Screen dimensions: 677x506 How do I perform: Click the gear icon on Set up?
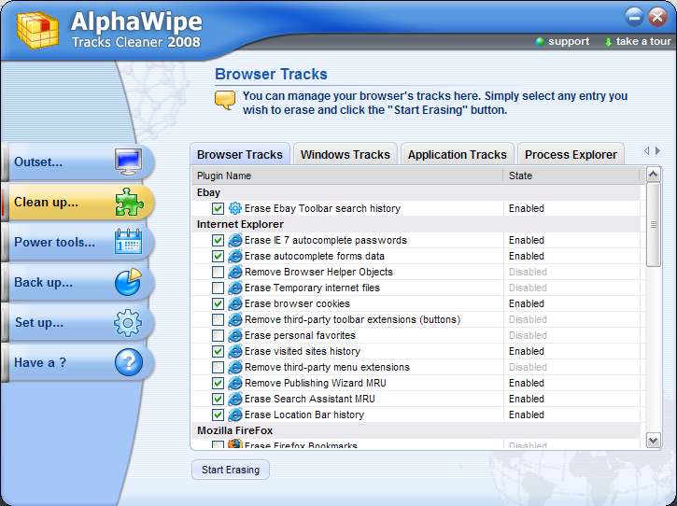tap(128, 322)
